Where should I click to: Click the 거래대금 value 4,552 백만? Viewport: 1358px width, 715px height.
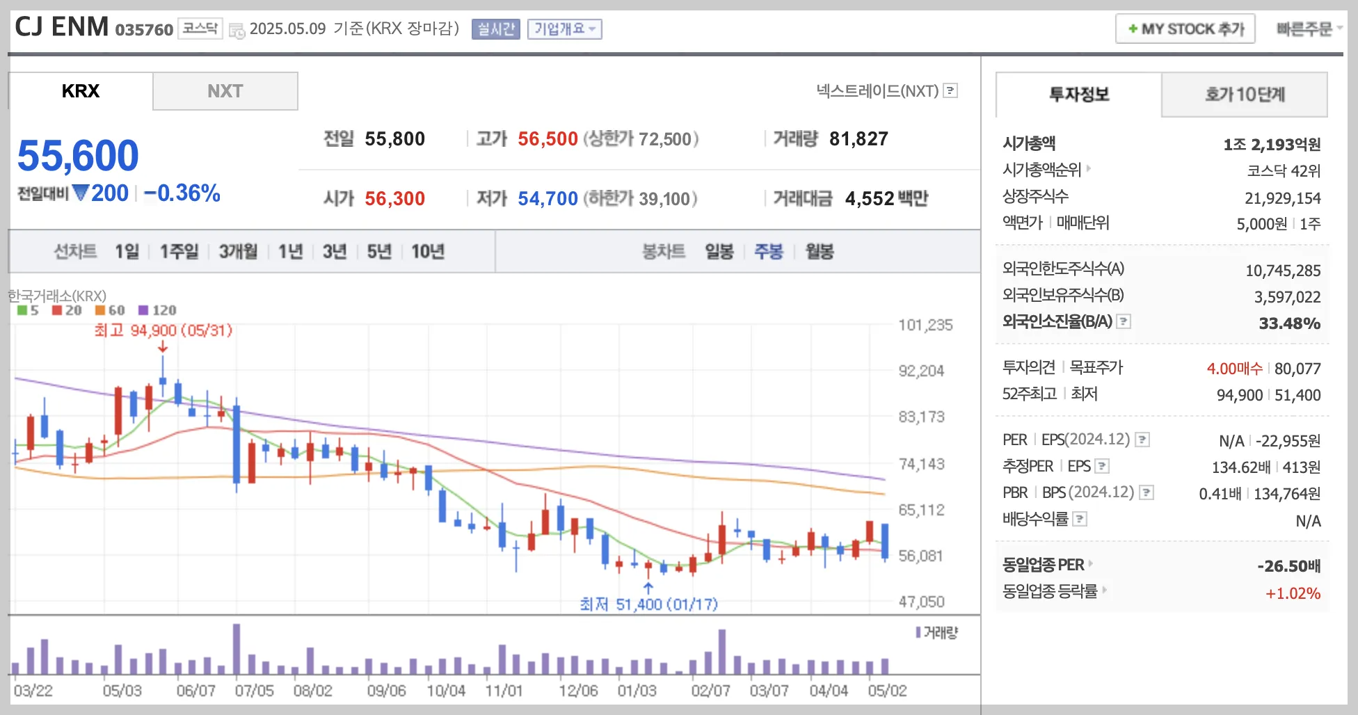tap(886, 199)
